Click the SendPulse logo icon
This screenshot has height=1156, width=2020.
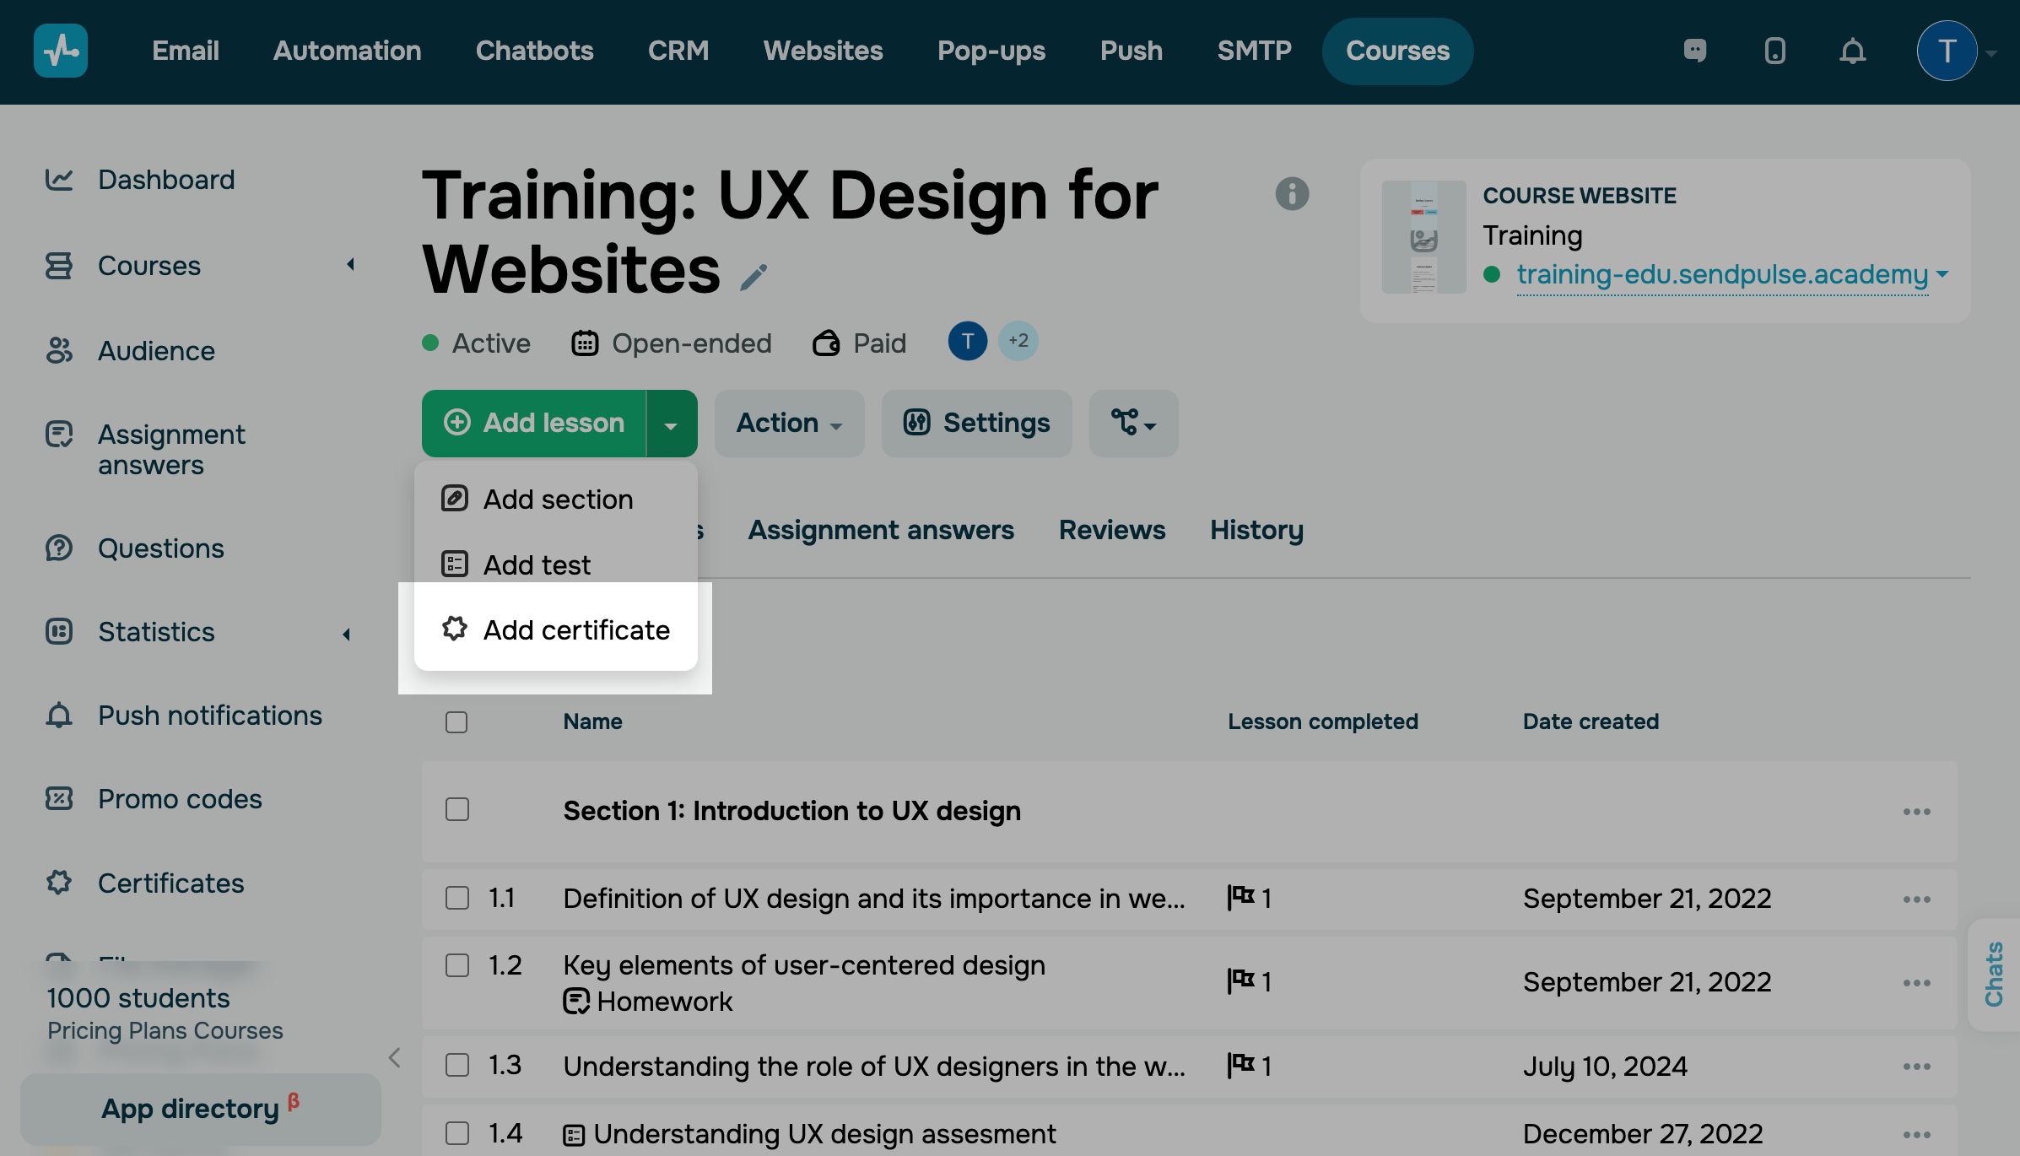click(x=60, y=51)
